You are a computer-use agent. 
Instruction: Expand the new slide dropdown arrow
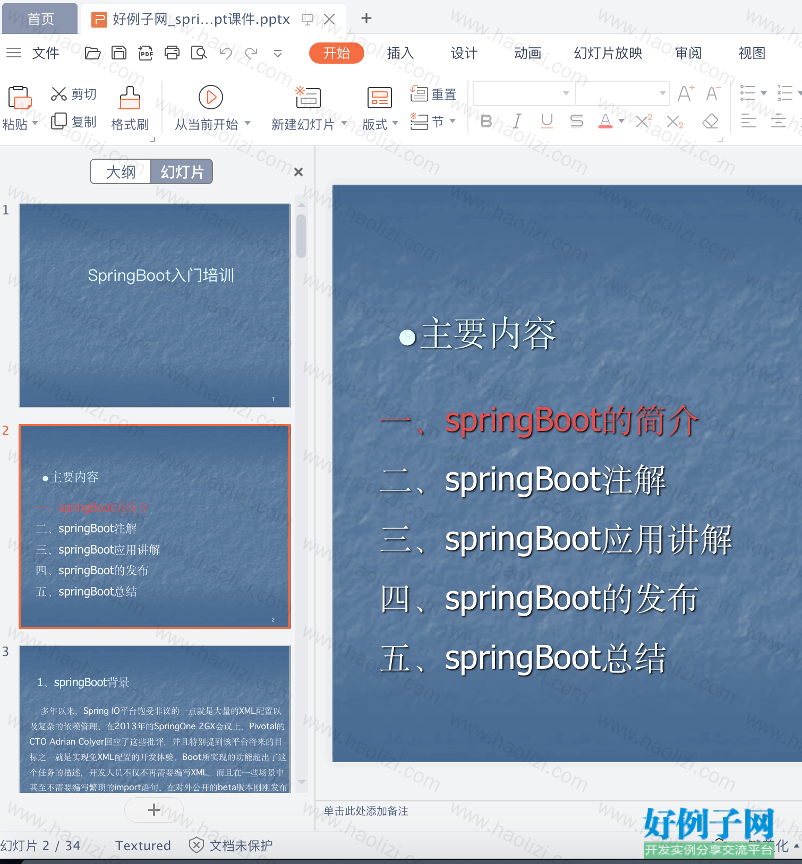(x=344, y=123)
